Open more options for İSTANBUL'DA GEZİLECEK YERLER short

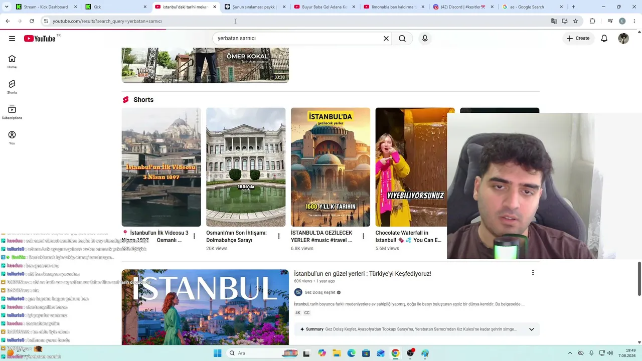[364, 236]
